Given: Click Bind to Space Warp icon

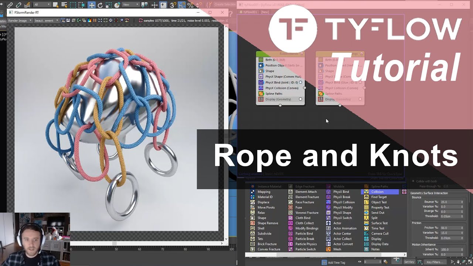Looking at the screenshot, I should [27, 5].
